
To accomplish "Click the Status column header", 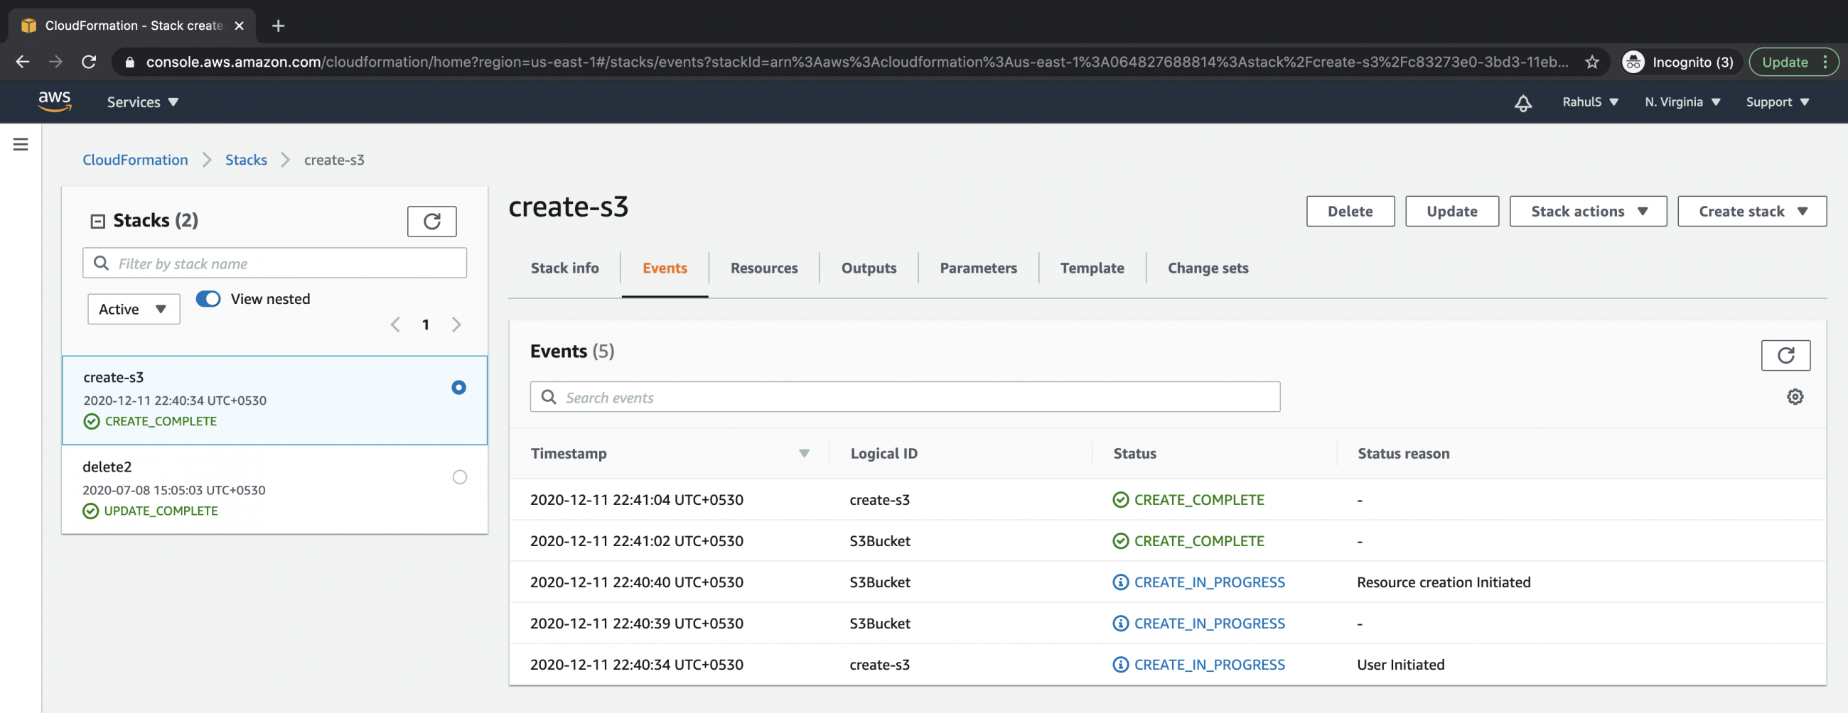I will pos(1134,453).
